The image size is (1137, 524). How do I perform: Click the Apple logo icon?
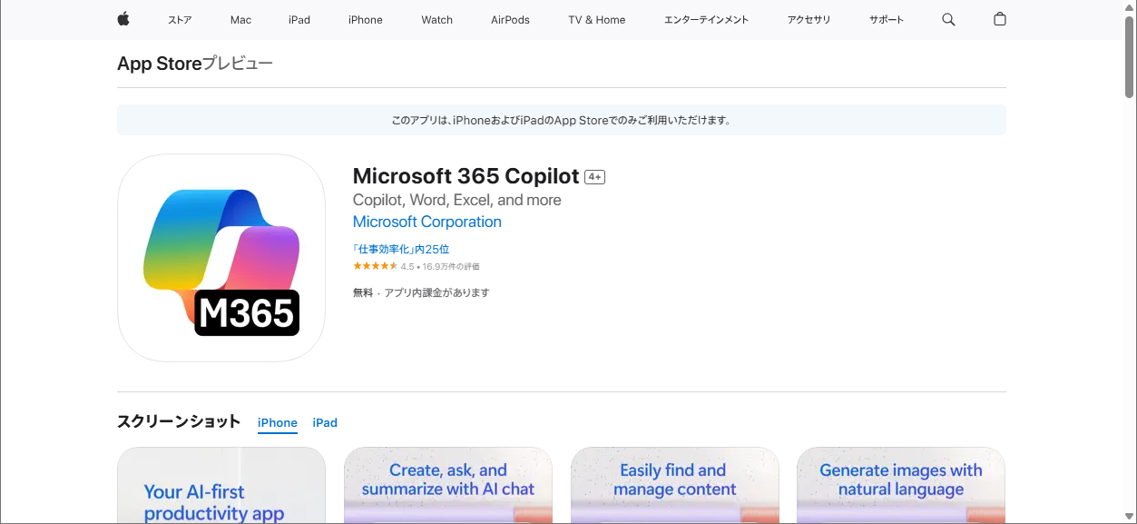point(123,19)
